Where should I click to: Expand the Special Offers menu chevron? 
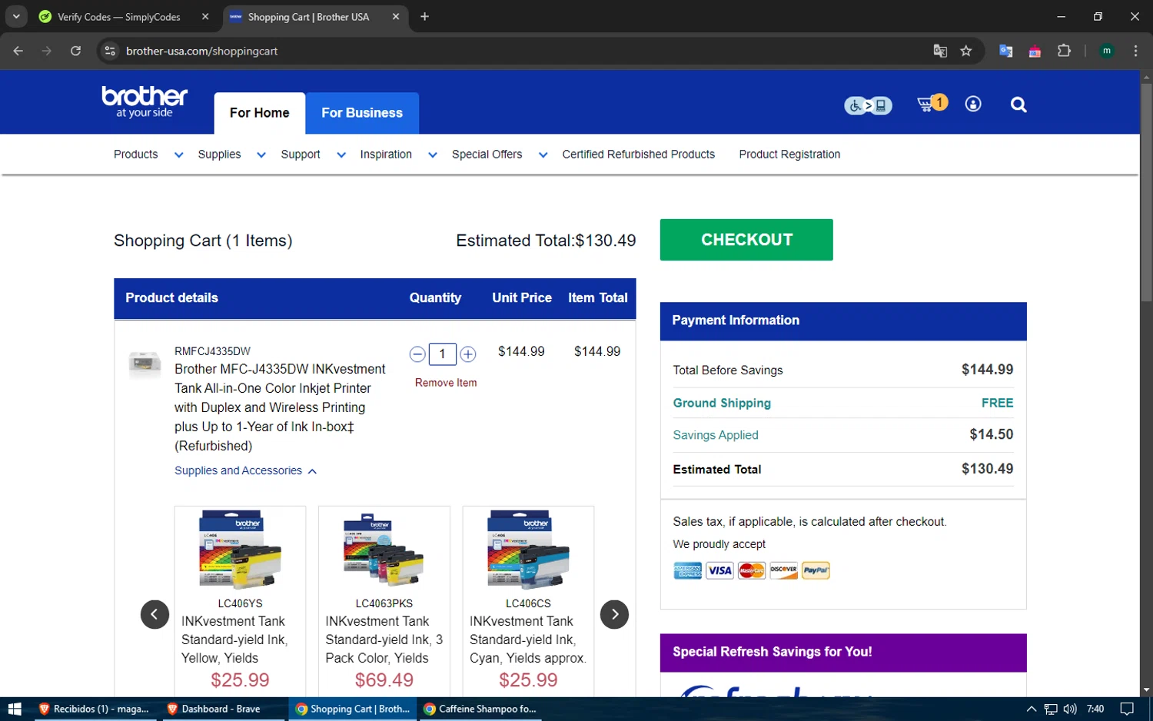pyautogui.click(x=543, y=154)
